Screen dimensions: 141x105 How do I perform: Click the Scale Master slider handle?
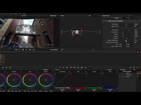click(123, 32)
